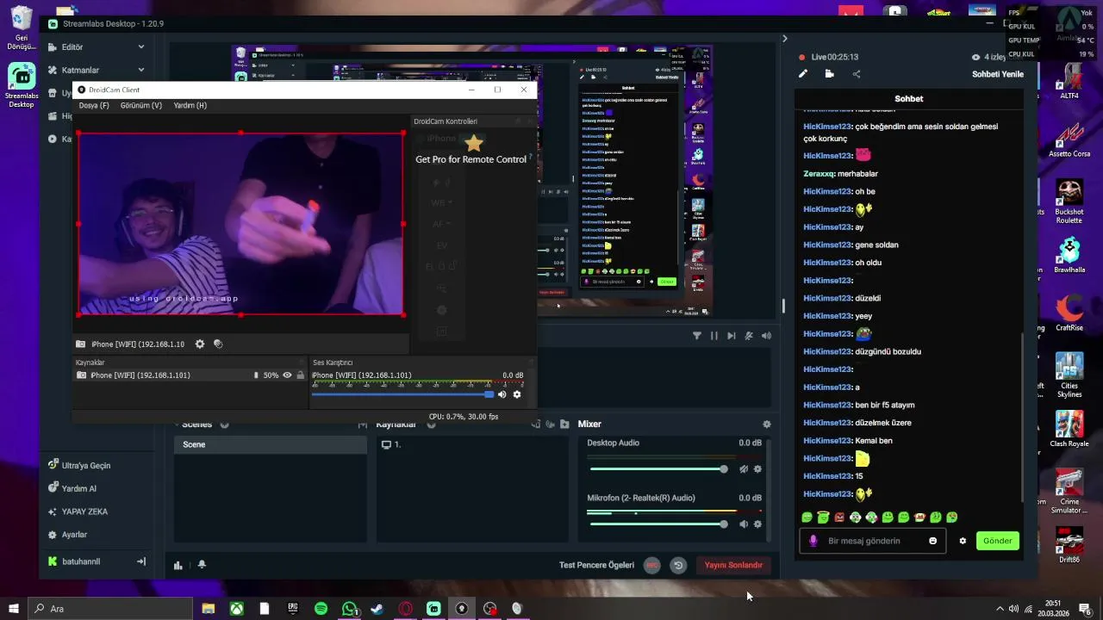This screenshot has height=620, width=1103.
Task: Open chat settings gear near Gönder
Action: tap(963, 541)
